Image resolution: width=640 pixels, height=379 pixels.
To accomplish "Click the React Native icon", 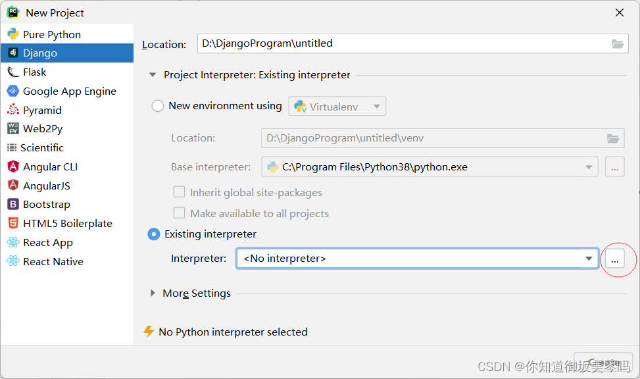I will point(13,261).
